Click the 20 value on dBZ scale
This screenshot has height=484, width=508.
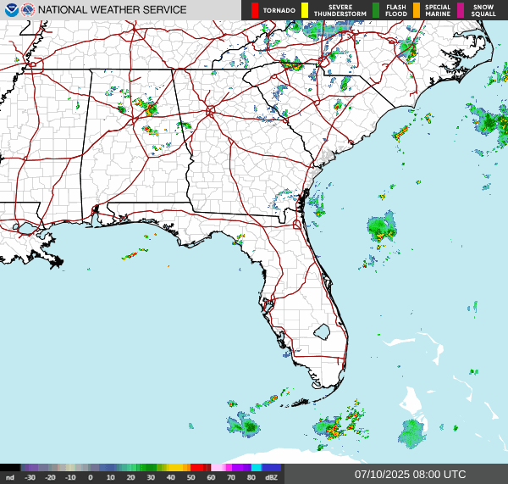click(x=130, y=477)
